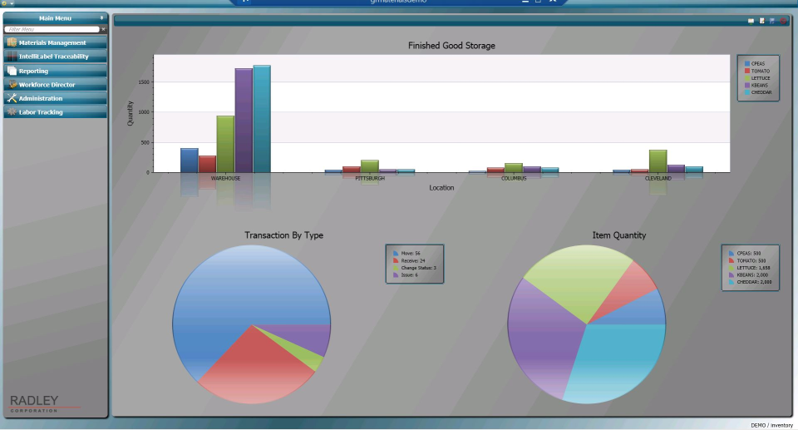Viewport: 798px width, 430px height.
Task: Open the Labor Tracking menu
Action: (56, 112)
